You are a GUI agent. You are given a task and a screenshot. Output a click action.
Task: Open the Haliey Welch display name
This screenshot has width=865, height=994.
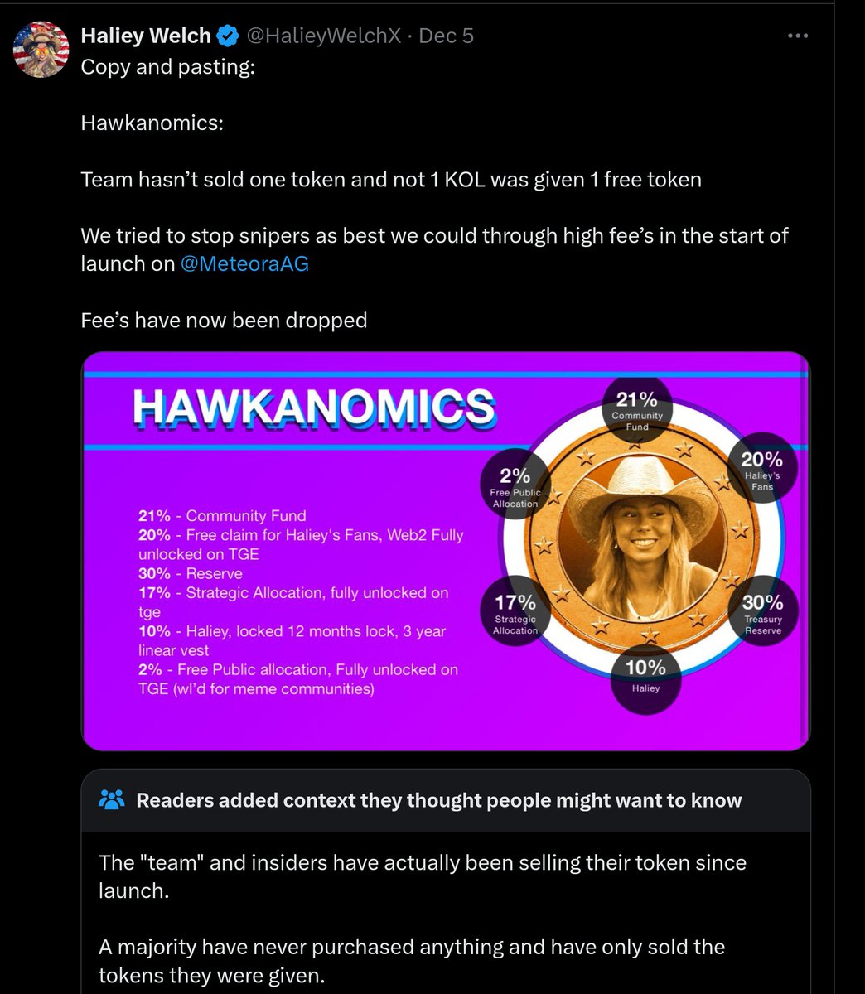(x=145, y=36)
